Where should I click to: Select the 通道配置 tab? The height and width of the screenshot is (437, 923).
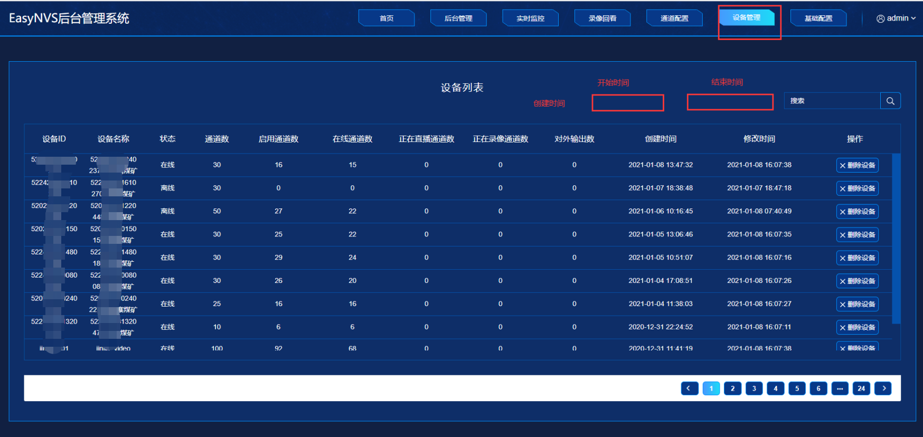pos(674,18)
